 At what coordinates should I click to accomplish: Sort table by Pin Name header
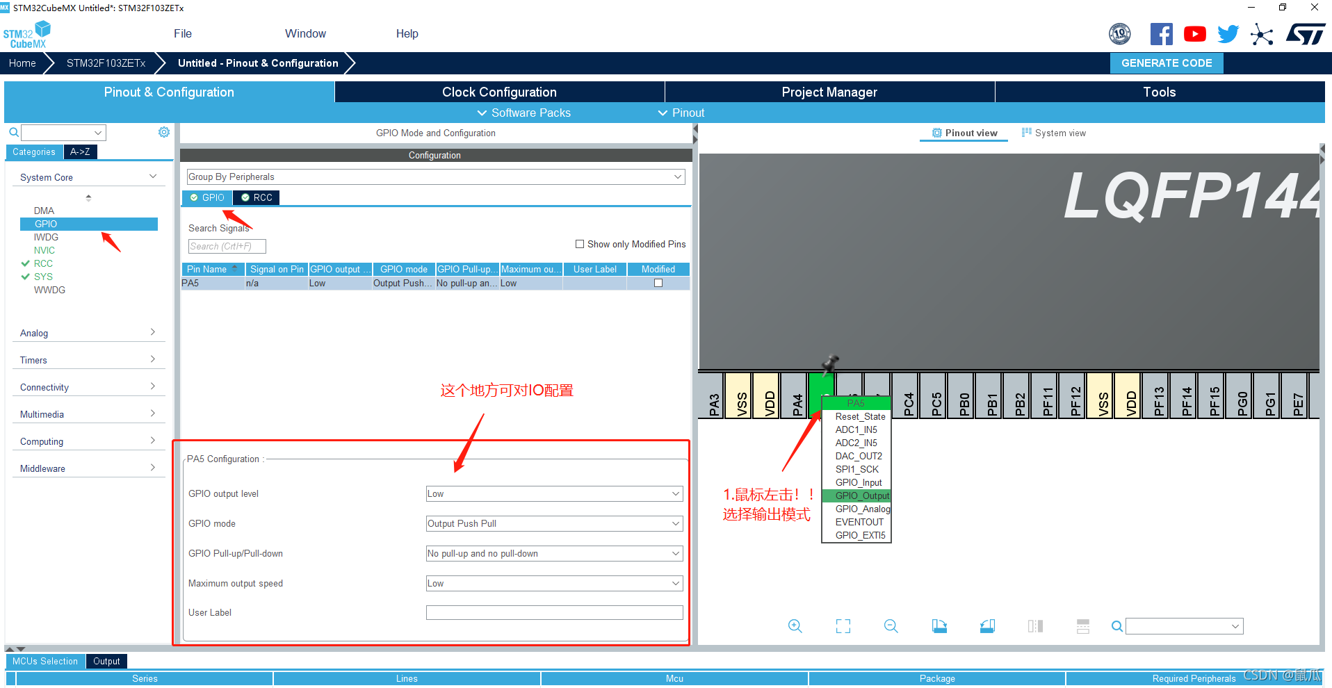point(213,269)
